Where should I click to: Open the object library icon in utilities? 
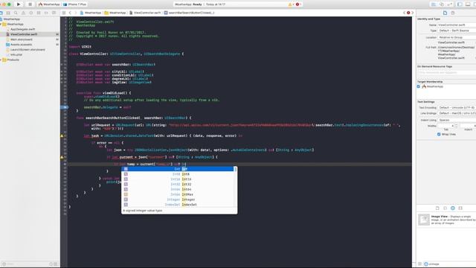(x=453, y=208)
